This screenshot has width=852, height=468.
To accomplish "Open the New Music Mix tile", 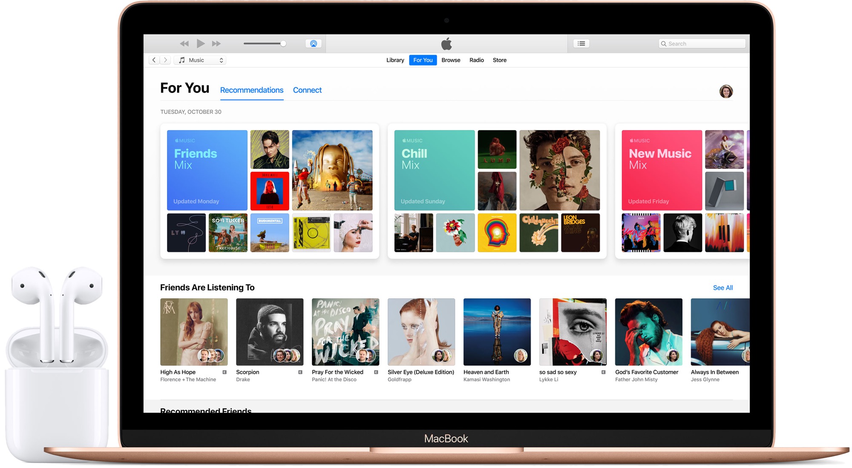I will tap(662, 170).
